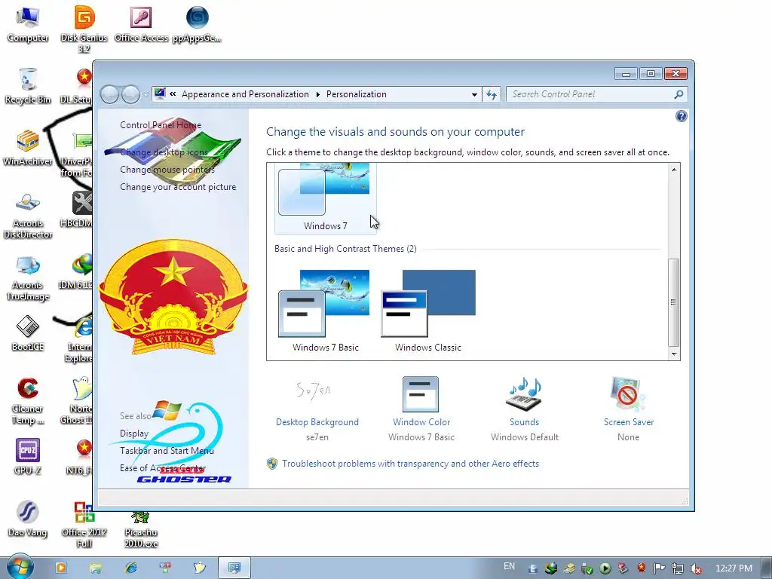The height and width of the screenshot is (579, 772).
Task: Open Change desktop icons link
Action: tap(164, 152)
